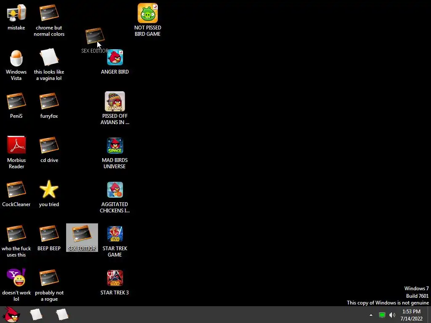
Task: Select 'chrome but normal colors' shortcut
Action: (49, 13)
